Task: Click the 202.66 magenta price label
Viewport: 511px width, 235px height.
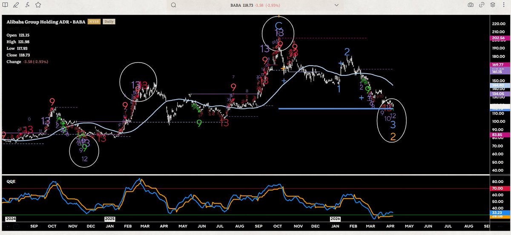Action: click(x=499, y=38)
